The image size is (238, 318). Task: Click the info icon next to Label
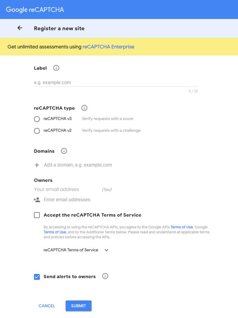point(56,68)
